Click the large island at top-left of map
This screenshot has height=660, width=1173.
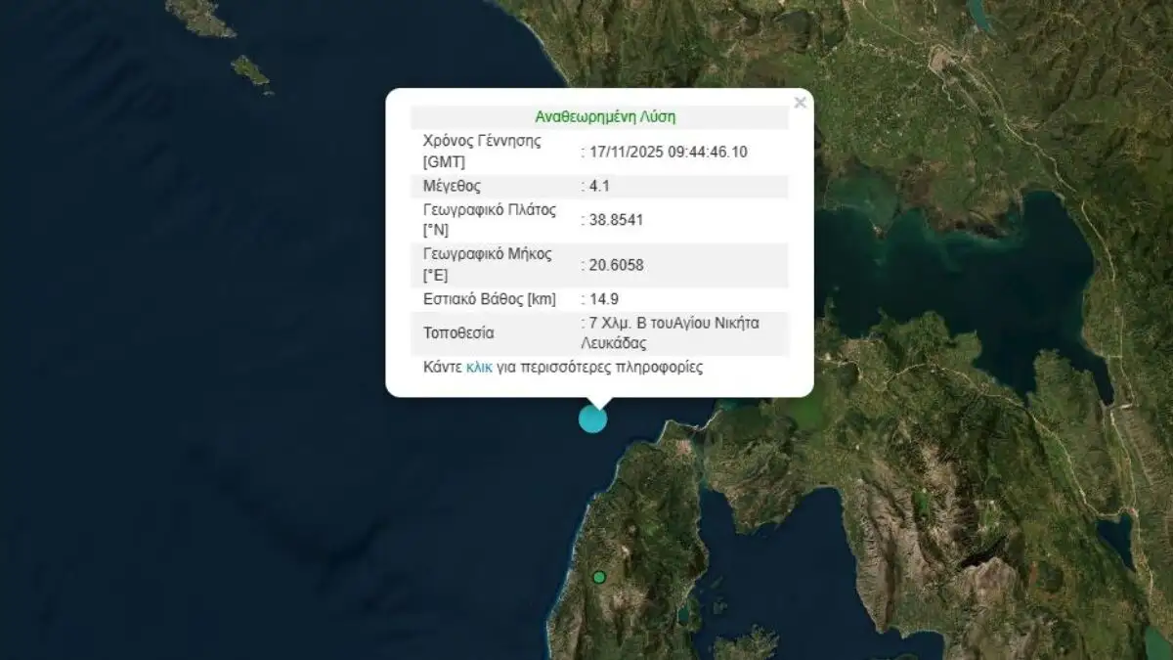click(200, 17)
